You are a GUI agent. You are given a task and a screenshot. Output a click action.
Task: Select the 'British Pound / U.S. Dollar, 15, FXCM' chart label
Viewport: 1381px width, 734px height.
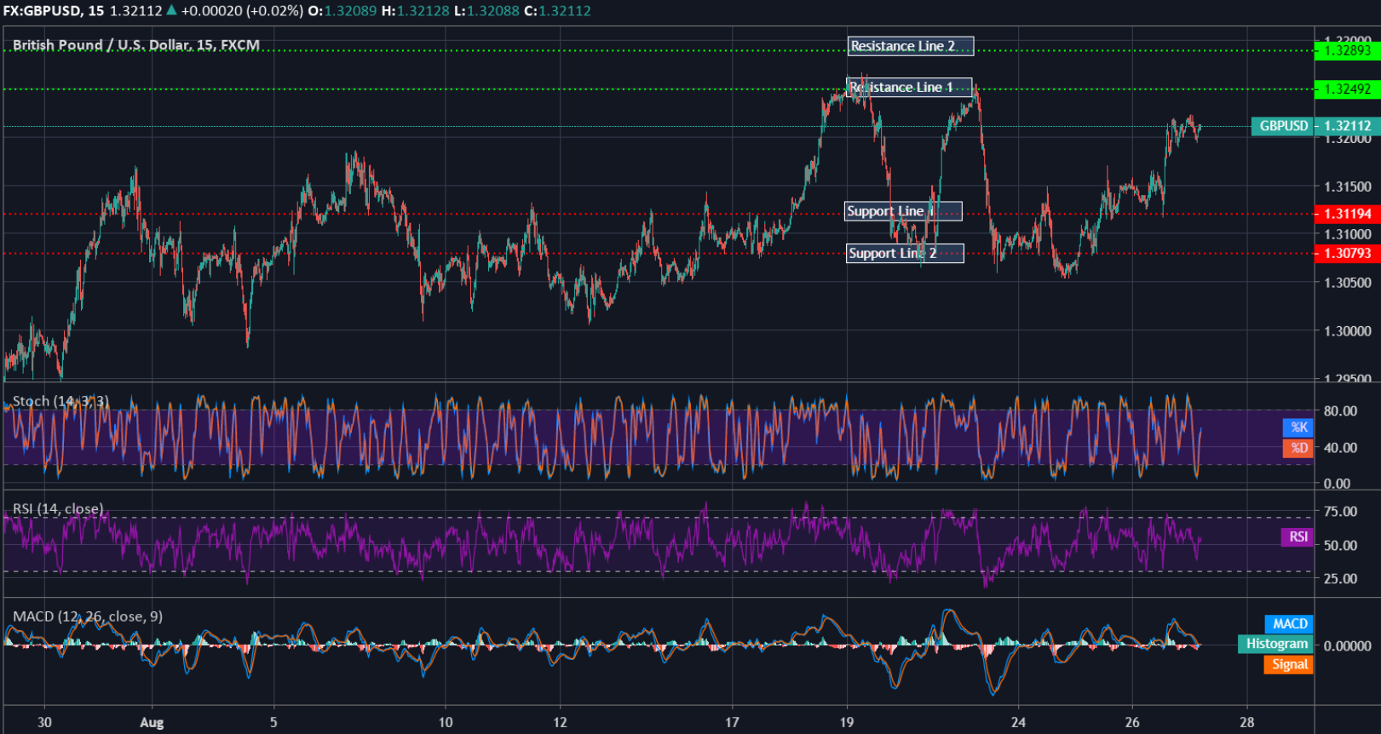[x=136, y=45]
